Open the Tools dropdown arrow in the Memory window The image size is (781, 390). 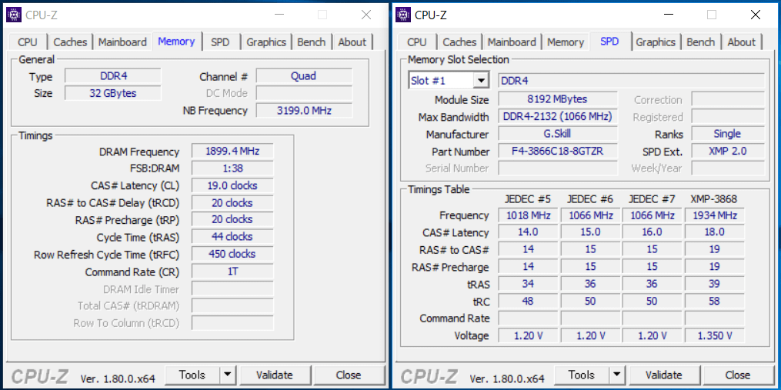[228, 375]
